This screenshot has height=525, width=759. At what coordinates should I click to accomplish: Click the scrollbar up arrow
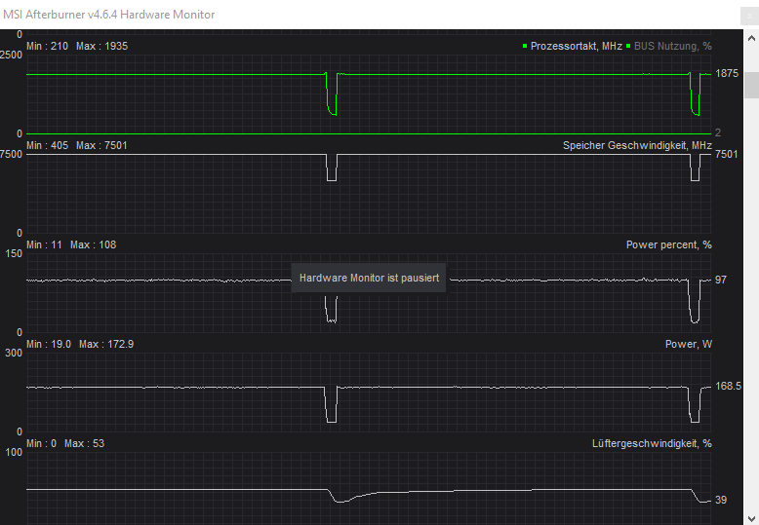coord(751,38)
